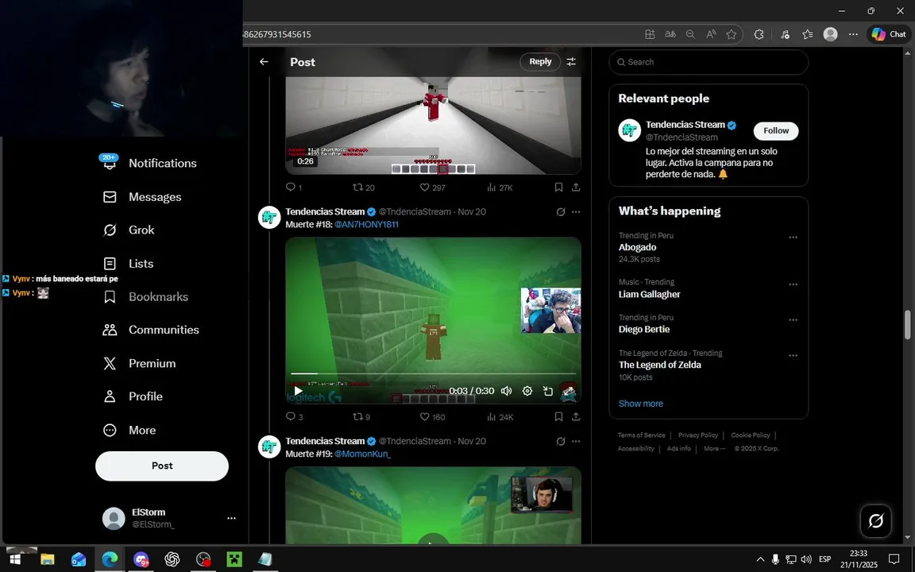Image resolution: width=915 pixels, height=572 pixels.
Task: Click the Reply button in the Post header
Action: pos(540,62)
